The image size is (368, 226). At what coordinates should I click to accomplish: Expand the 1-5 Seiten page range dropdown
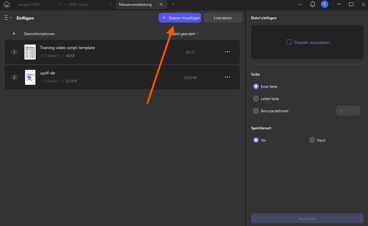[51, 81]
